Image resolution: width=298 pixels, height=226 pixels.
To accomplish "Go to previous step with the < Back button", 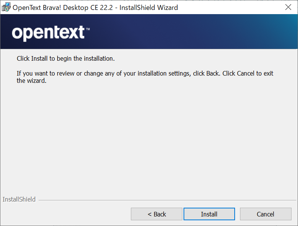I will pos(156,214).
